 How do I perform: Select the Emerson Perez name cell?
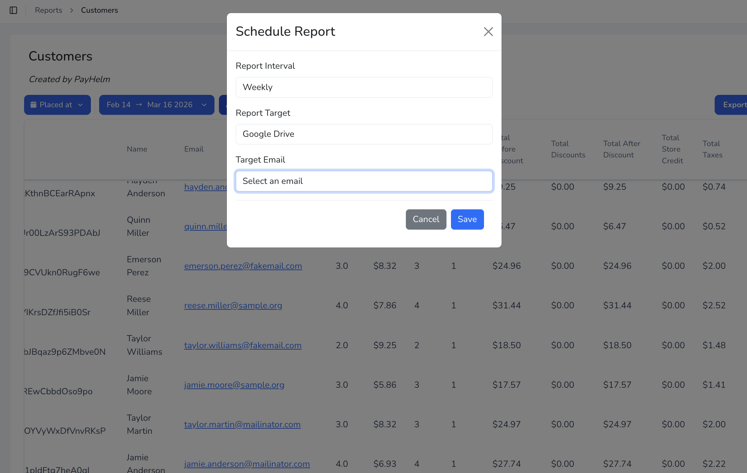click(144, 266)
